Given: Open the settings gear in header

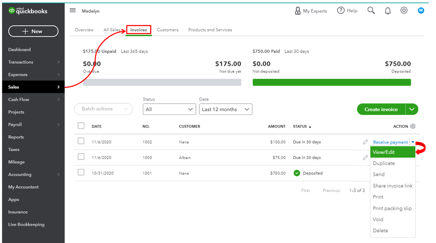Looking at the screenshot, I should (x=404, y=10).
